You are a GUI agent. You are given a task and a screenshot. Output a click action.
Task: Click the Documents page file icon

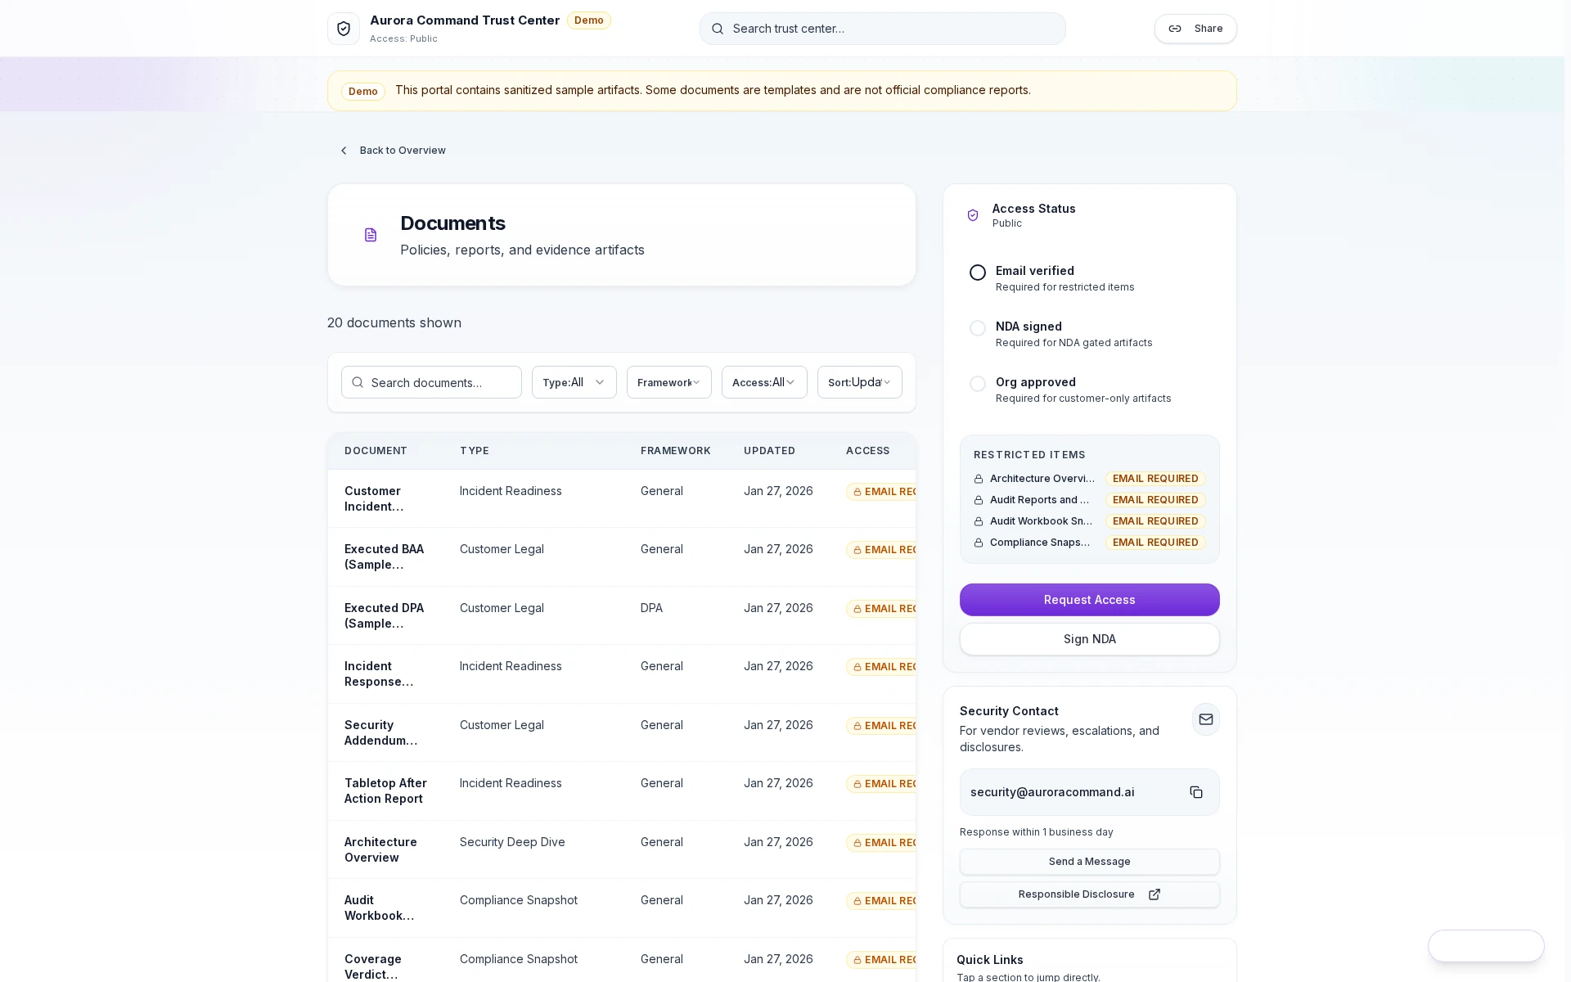371,235
